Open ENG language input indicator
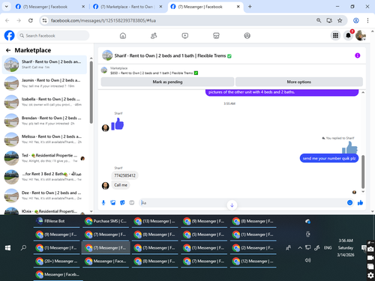The height and width of the screenshot is (281, 375). [328, 248]
